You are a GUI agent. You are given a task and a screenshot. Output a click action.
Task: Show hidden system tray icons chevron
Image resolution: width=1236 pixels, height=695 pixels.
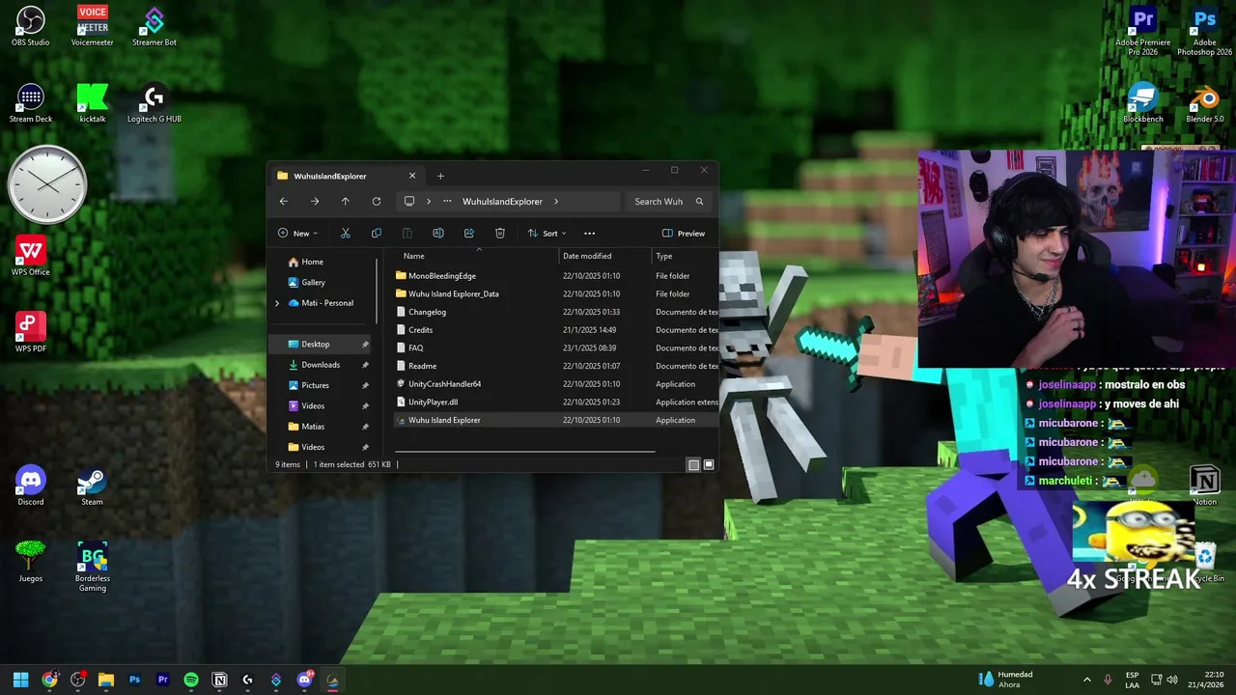coord(1087,680)
